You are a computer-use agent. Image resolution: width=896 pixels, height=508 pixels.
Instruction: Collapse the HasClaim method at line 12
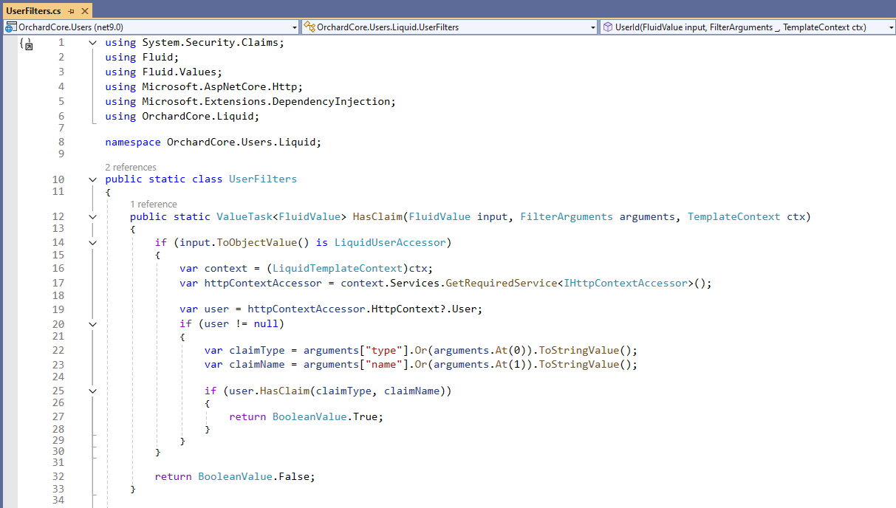pyautogui.click(x=92, y=216)
